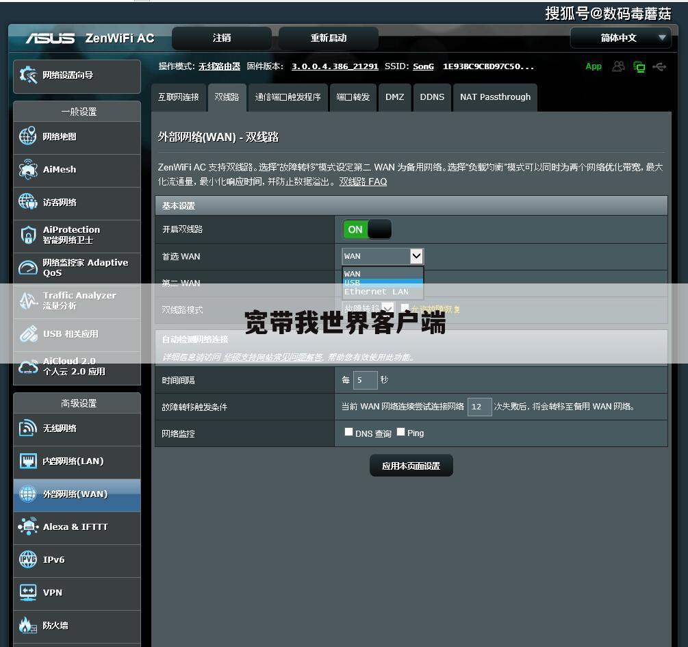Screen dimensions: 688x647
Task: Click the USB status icon in header
Action: pos(659,66)
